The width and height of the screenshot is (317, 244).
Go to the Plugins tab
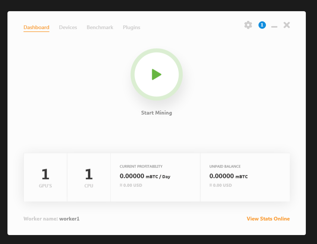click(x=131, y=27)
